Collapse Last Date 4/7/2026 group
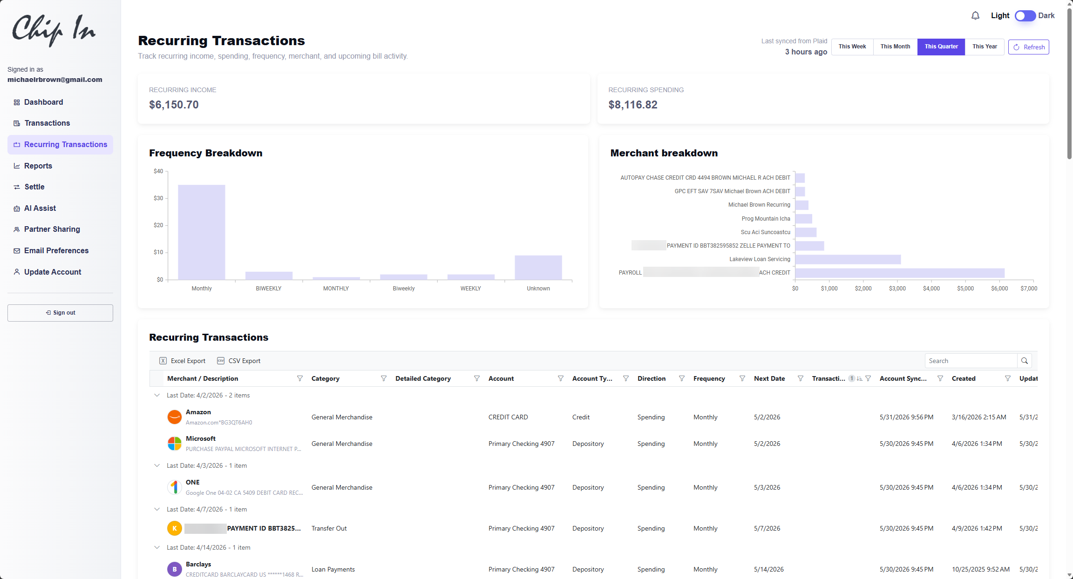This screenshot has height=579, width=1073. [x=157, y=509]
